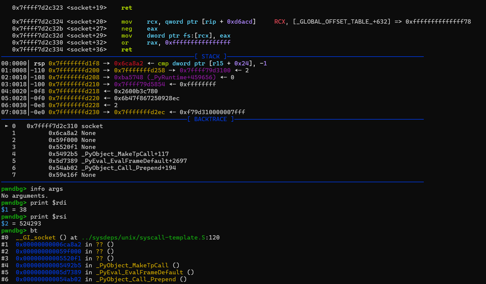The image size is (486, 284).
Task: Click the info args command text
Action: tap(46, 189)
